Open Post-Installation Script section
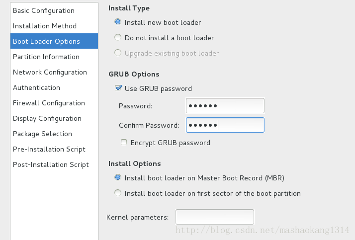The width and height of the screenshot is (355, 240). pos(54,164)
